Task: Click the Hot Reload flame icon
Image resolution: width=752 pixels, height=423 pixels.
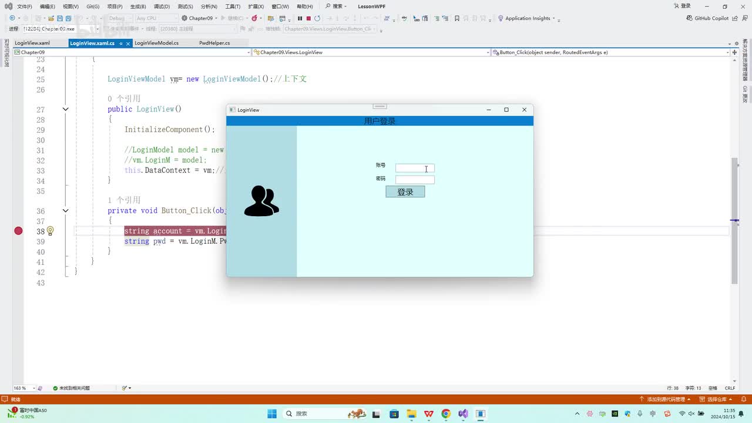Action: click(254, 18)
